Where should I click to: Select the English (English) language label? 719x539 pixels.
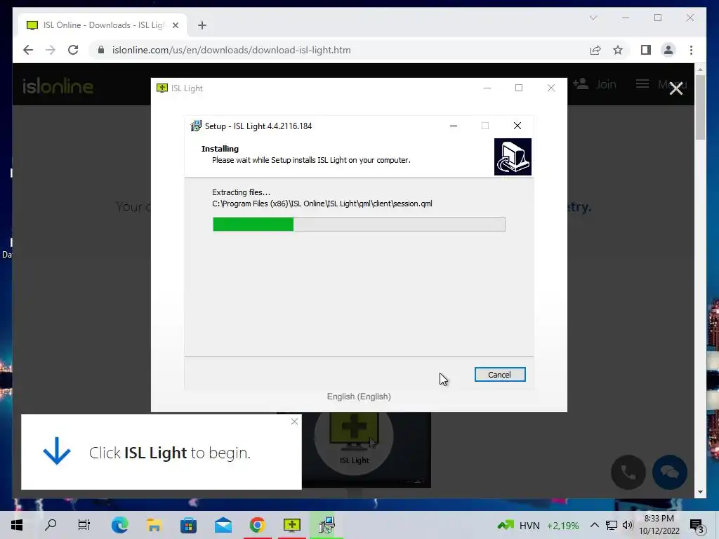(x=359, y=397)
